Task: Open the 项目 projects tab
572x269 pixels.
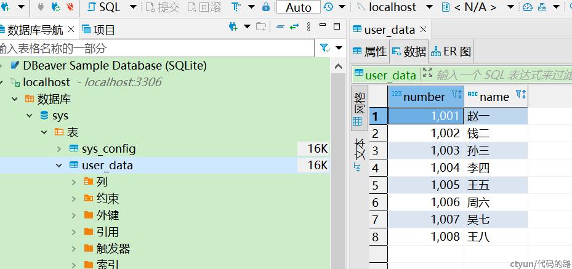Action: 99,30
